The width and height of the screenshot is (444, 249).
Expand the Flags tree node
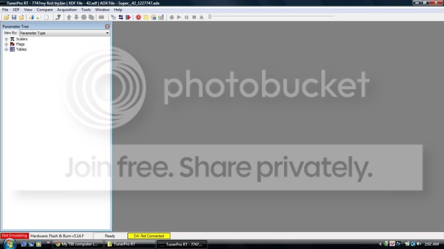pos(6,44)
